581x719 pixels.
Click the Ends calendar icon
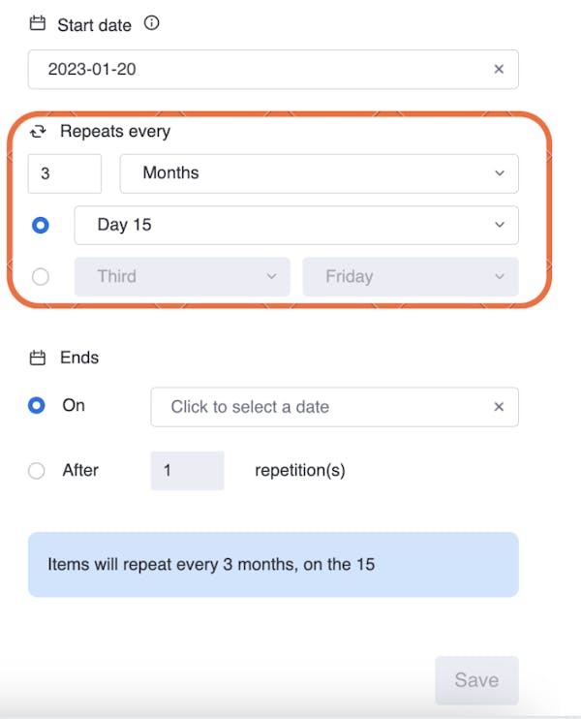coord(38,359)
